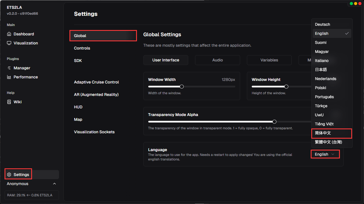Click the Window Width slider handle

point(182,87)
